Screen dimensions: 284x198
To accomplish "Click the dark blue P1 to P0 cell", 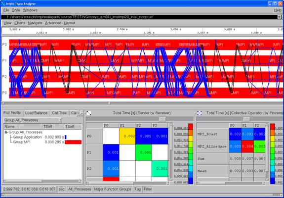I will point(111,152).
